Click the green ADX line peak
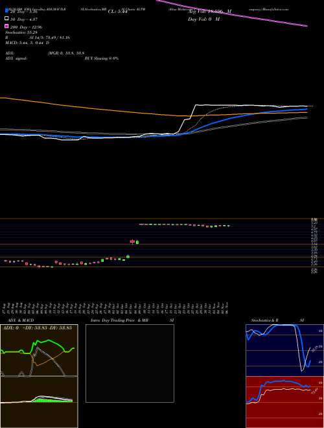 click(48, 340)
